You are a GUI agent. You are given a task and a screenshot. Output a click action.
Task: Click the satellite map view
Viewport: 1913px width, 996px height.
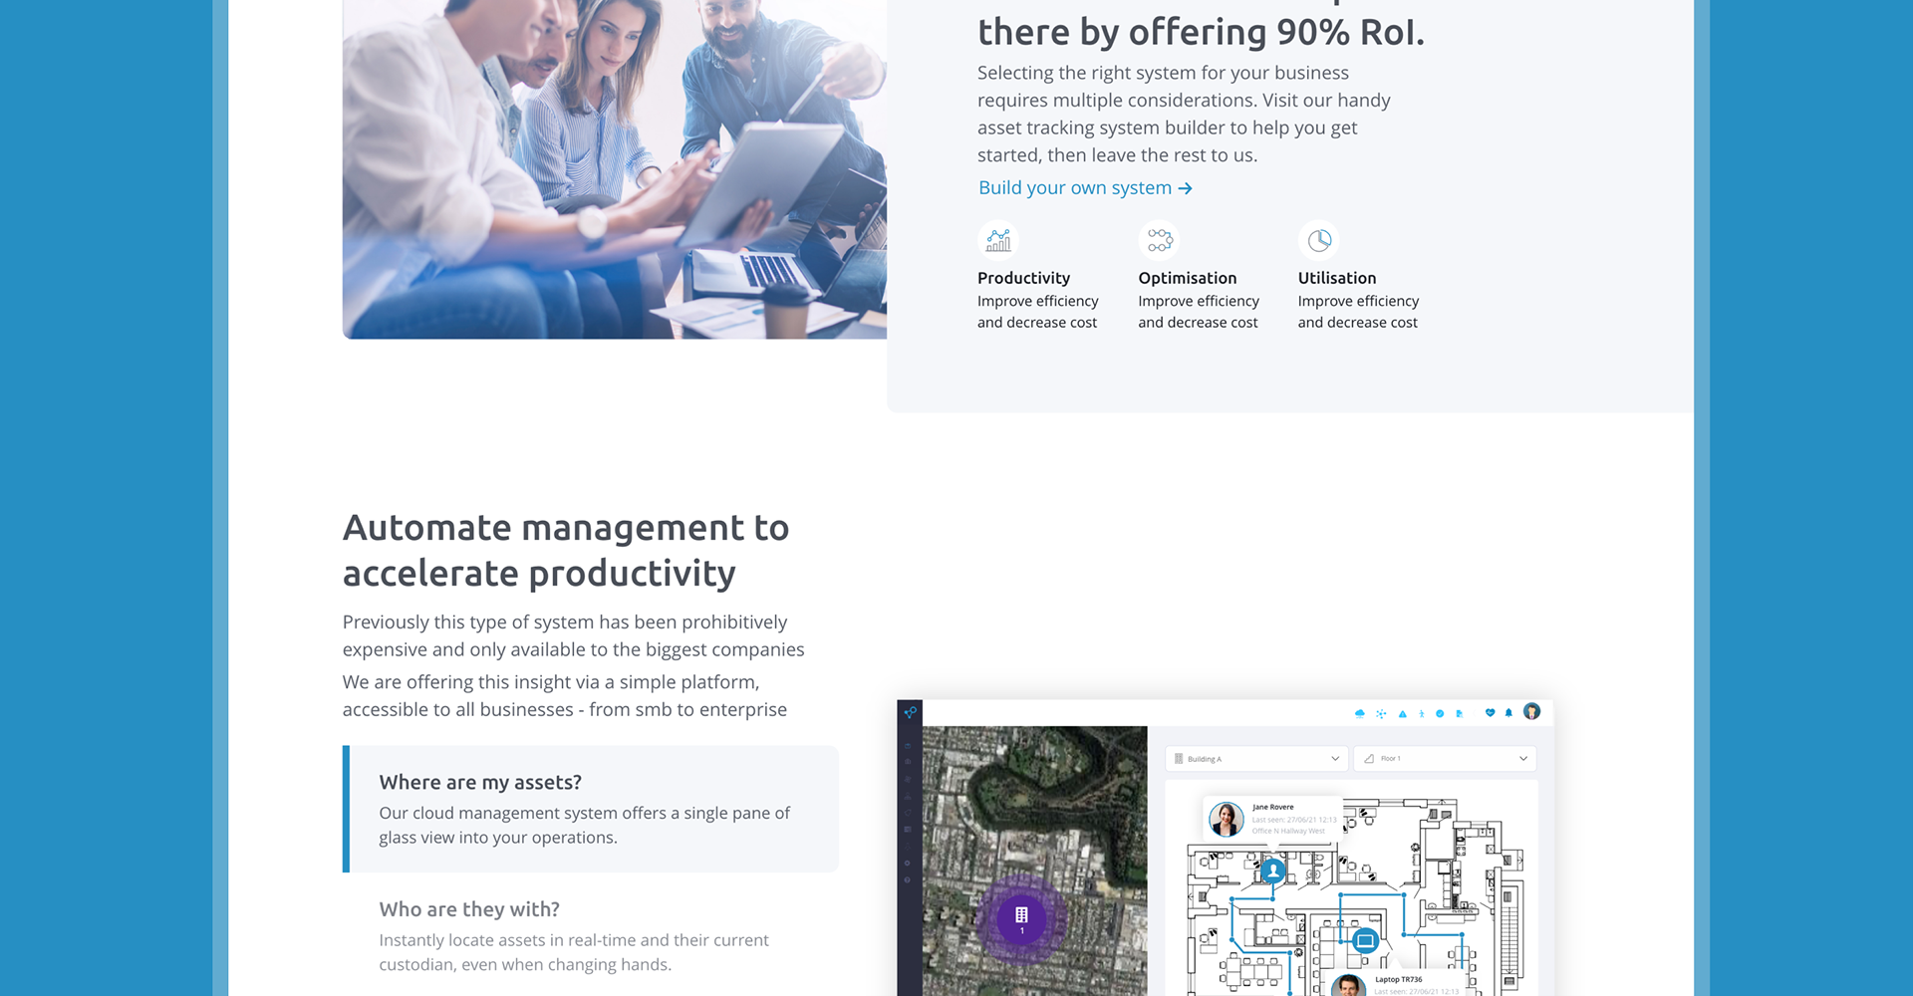click(1035, 861)
